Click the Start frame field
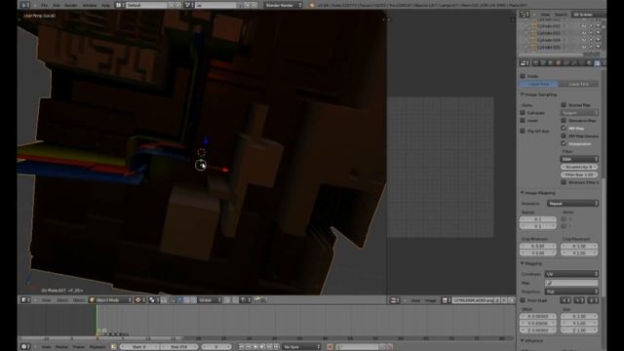624x351 pixels. (139, 347)
